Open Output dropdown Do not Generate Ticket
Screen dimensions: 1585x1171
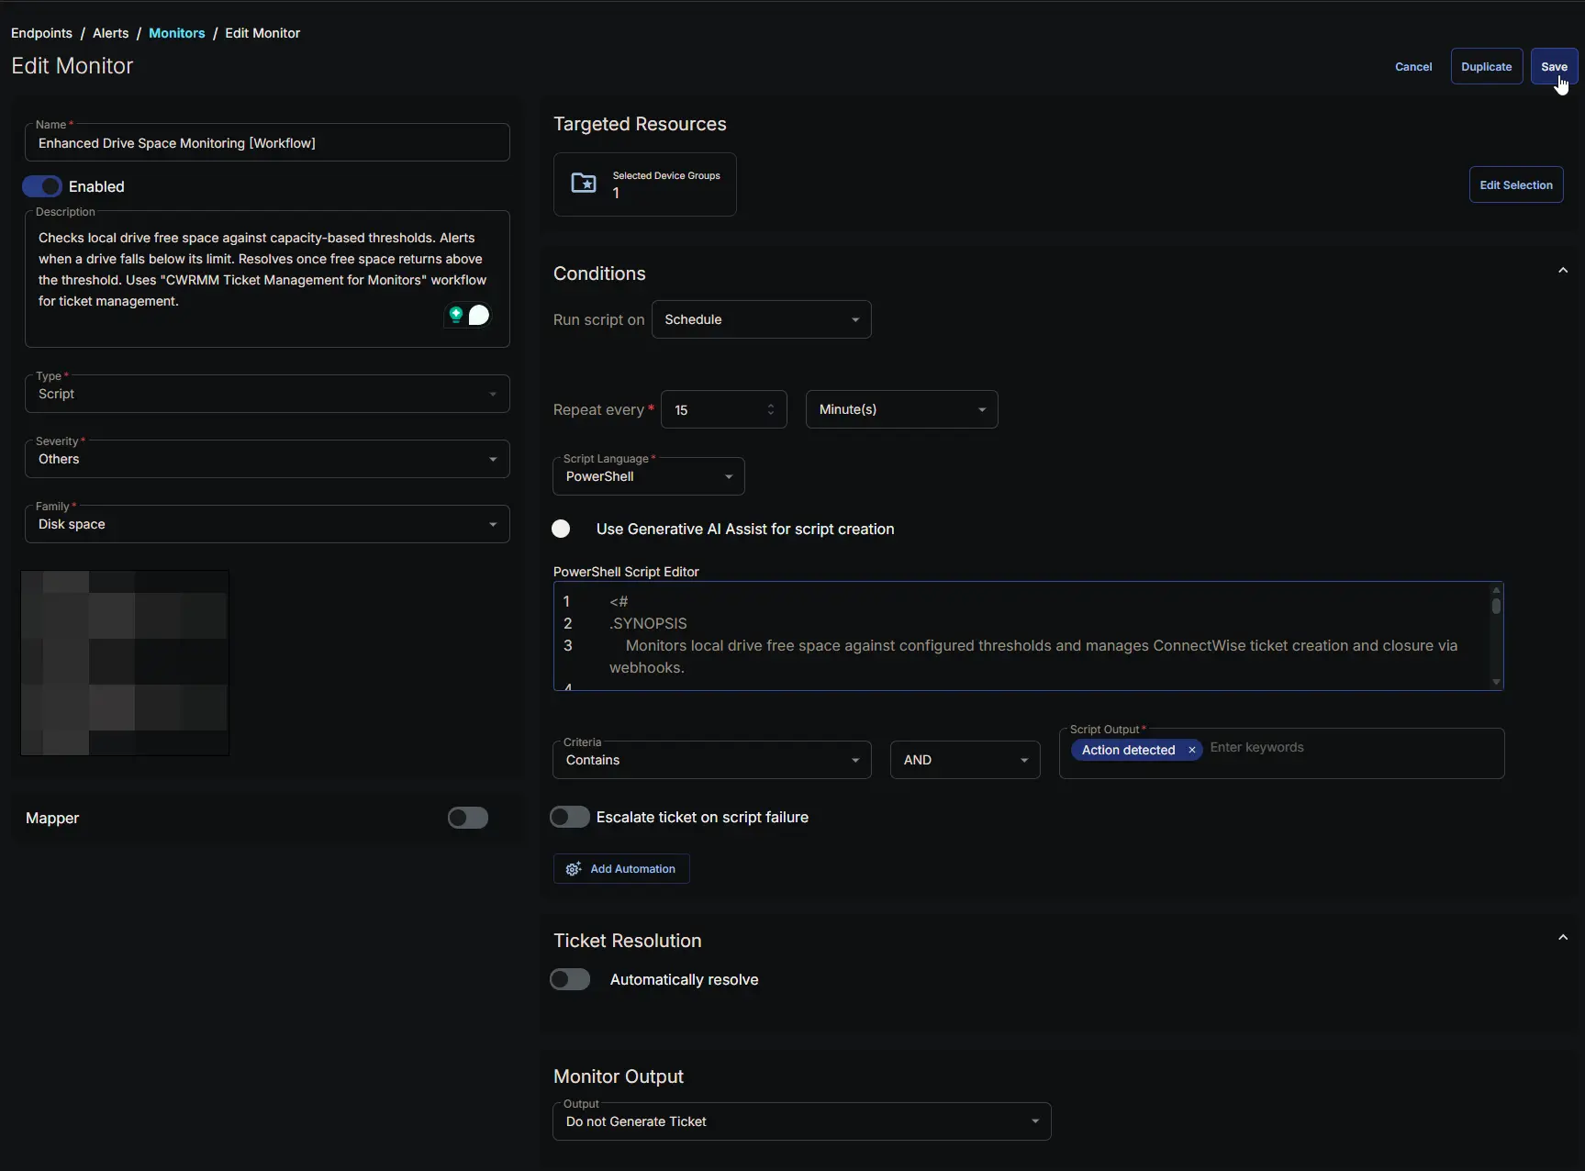tap(802, 1121)
